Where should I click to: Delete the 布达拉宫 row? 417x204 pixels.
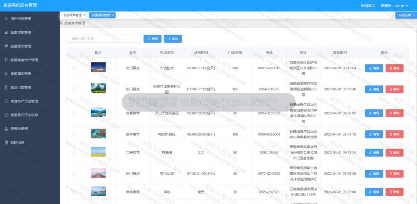click(x=394, y=68)
